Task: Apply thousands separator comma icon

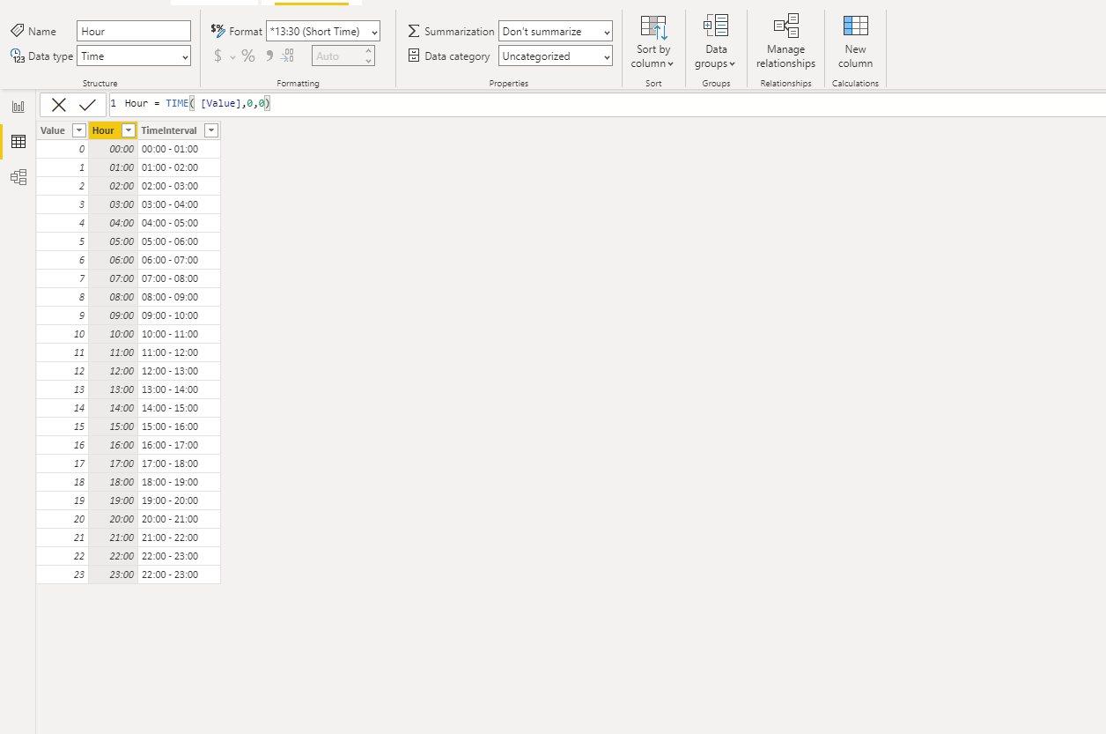Action: pyautogui.click(x=269, y=56)
